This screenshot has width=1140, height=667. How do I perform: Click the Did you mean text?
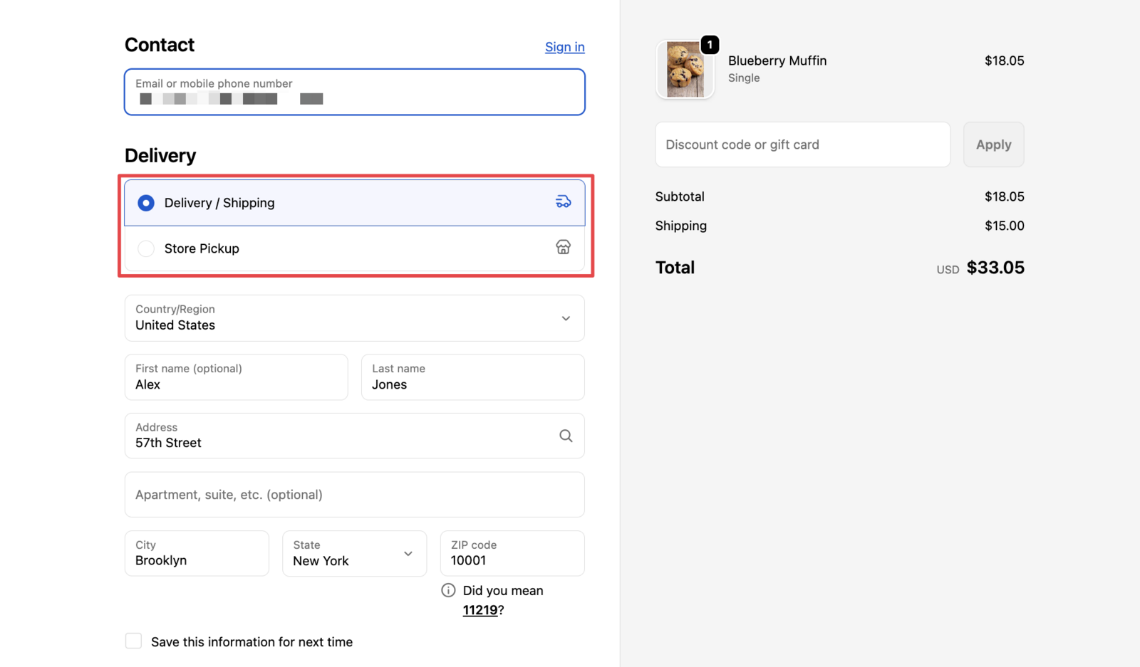point(503,590)
